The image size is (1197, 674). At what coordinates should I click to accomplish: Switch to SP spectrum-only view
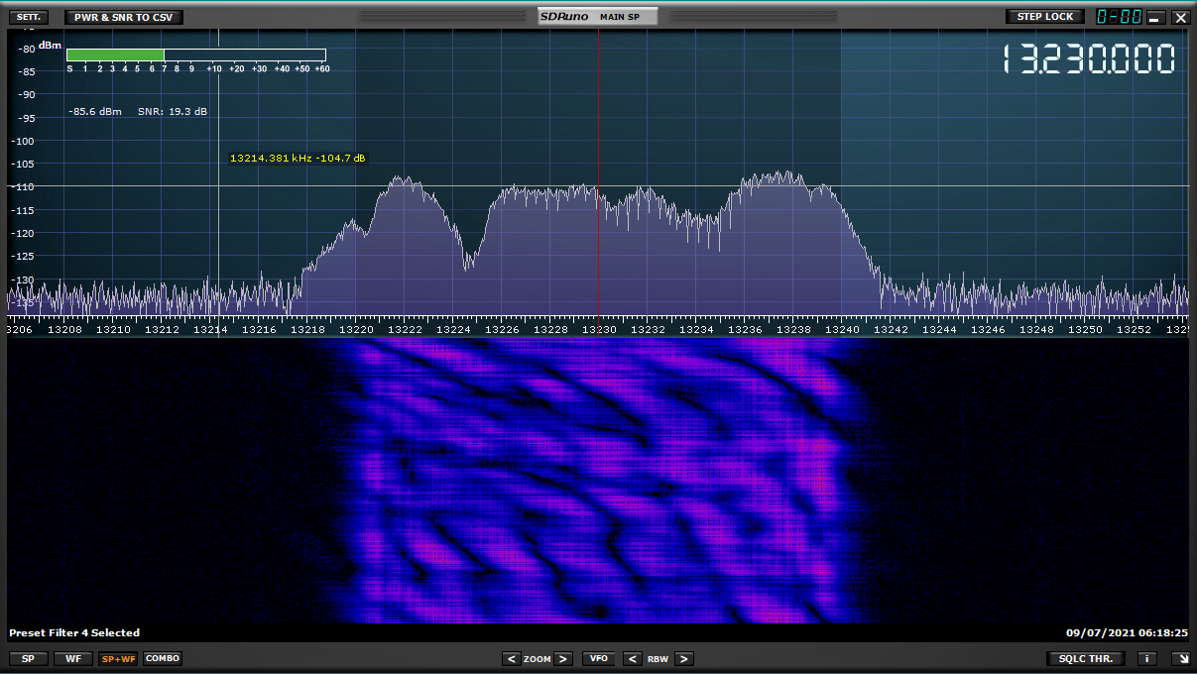tap(27, 659)
